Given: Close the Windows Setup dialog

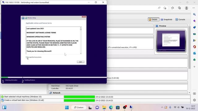Looking at the screenshot, I should pyautogui.click(x=84, y=17).
